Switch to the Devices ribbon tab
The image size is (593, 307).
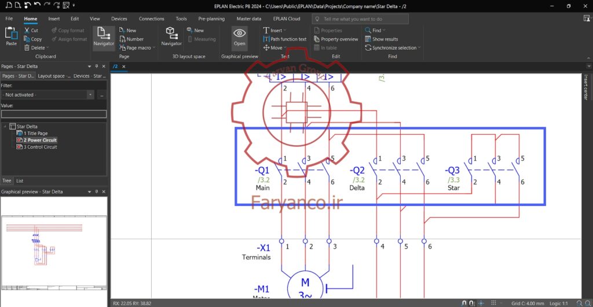119,19
